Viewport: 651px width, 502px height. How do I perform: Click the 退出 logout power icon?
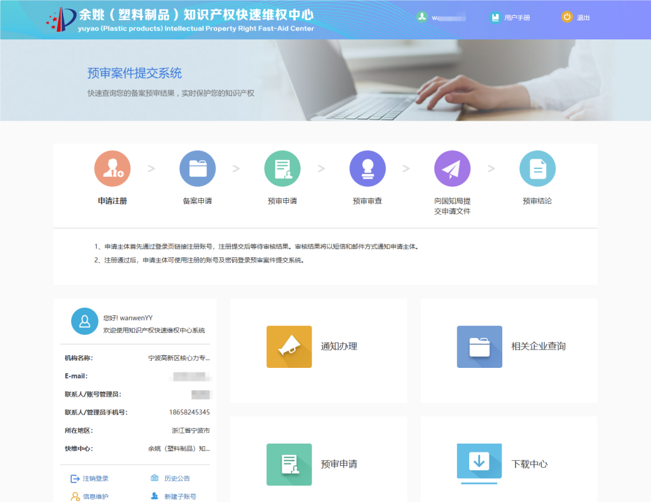point(567,17)
